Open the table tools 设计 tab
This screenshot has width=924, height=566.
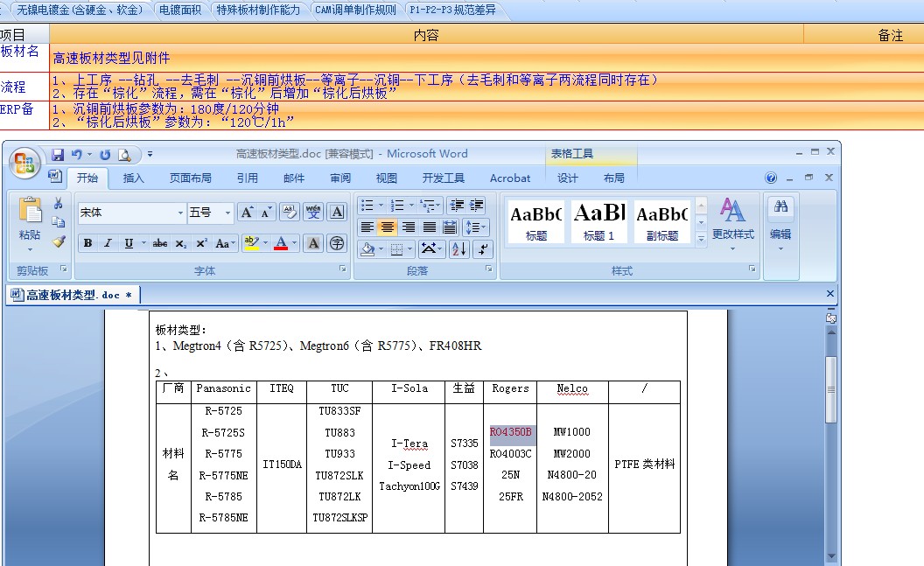click(x=568, y=178)
